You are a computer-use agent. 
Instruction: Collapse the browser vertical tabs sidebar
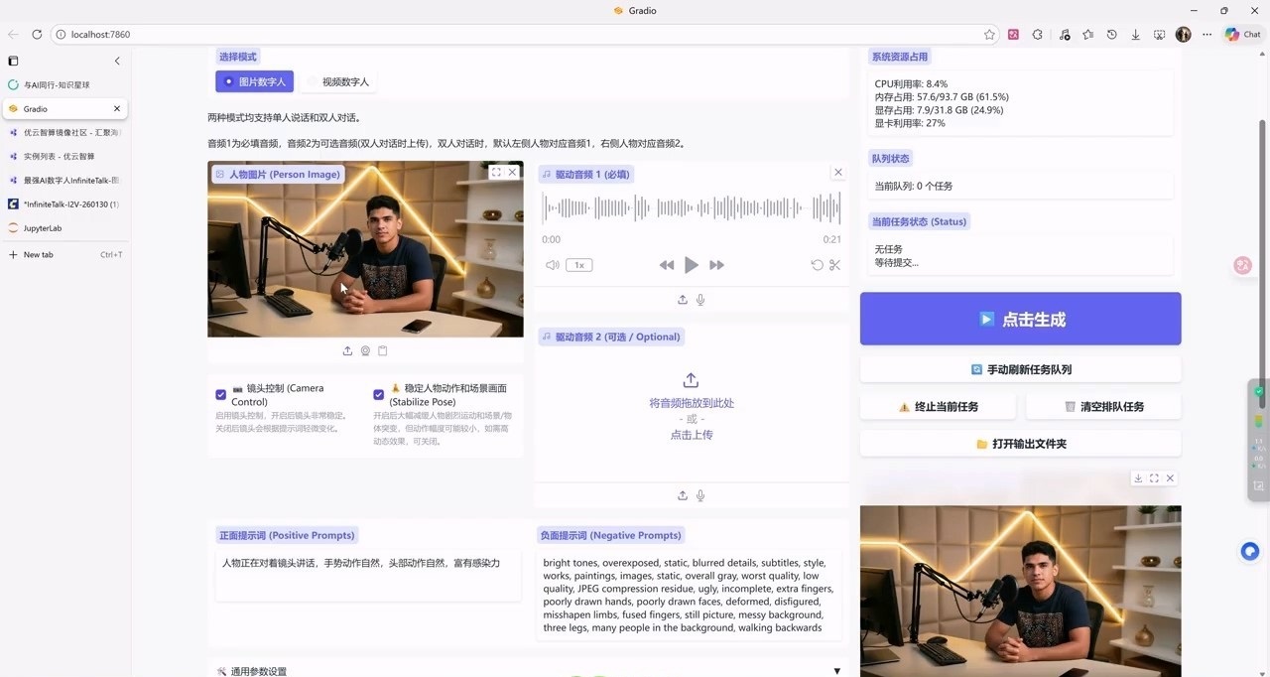point(117,61)
